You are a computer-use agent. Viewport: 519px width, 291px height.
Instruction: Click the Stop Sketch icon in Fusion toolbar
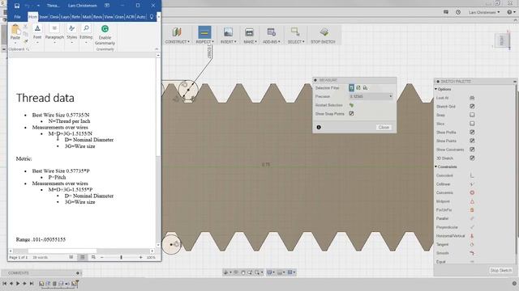click(324, 32)
